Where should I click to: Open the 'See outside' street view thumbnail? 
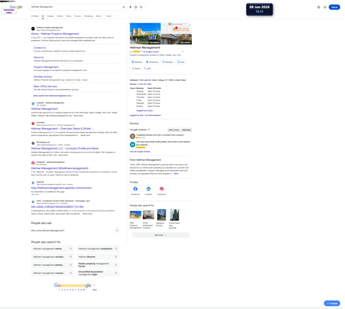pyautogui.click(x=177, y=39)
